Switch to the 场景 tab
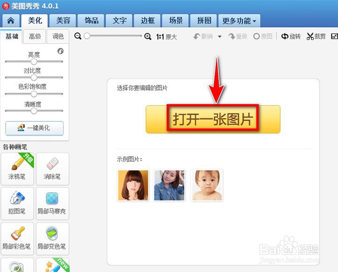 pos(176,21)
